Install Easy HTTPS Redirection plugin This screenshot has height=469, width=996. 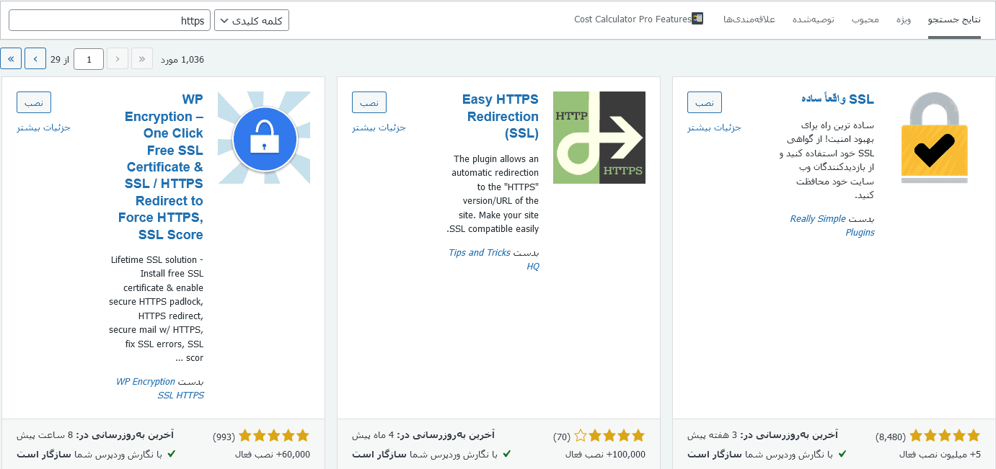pos(369,102)
